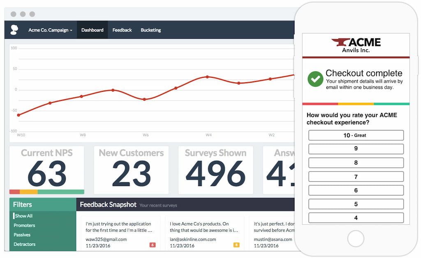The image size is (421, 258).
Task: Select the Dashboard tab
Action: tap(92, 30)
